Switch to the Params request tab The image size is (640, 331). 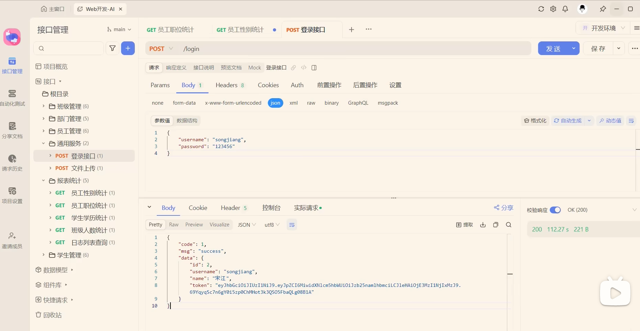coord(160,85)
